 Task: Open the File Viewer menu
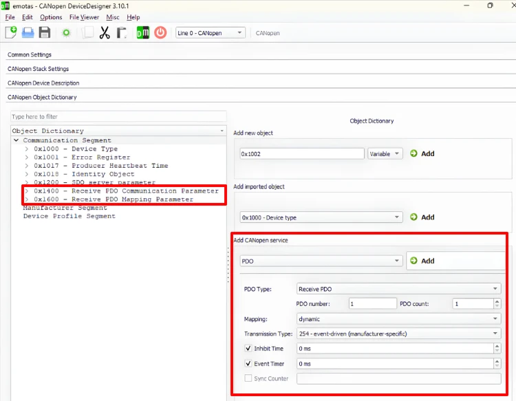coord(84,17)
